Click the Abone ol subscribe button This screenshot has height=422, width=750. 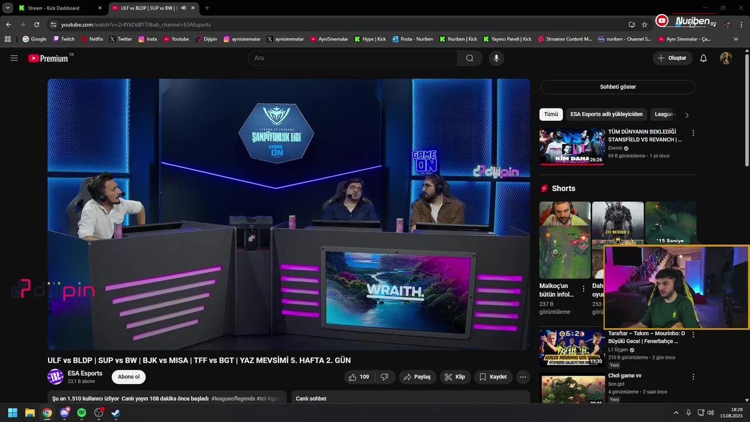pos(129,377)
